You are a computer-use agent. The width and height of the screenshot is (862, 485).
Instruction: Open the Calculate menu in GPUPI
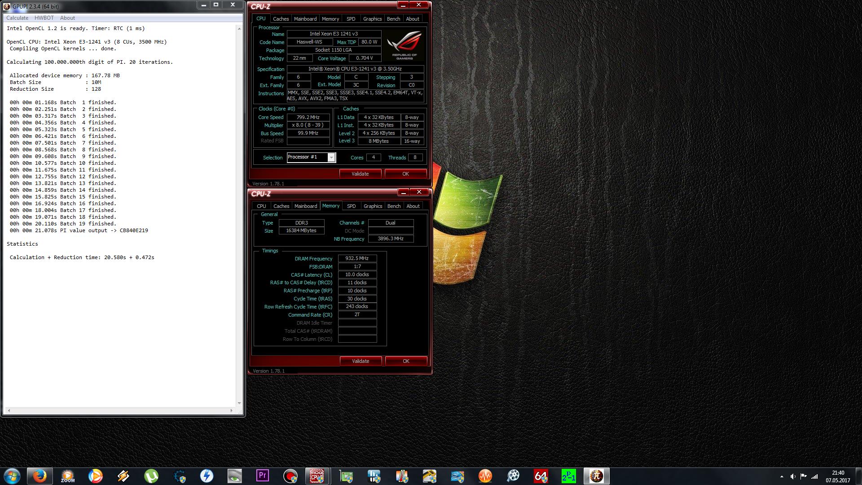pyautogui.click(x=17, y=18)
